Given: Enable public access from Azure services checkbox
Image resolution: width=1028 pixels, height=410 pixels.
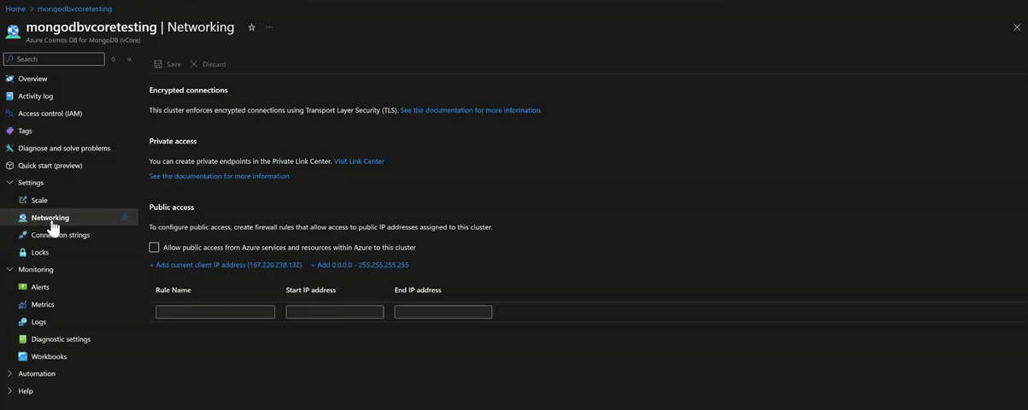Looking at the screenshot, I should pyautogui.click(x=154, y=248).
